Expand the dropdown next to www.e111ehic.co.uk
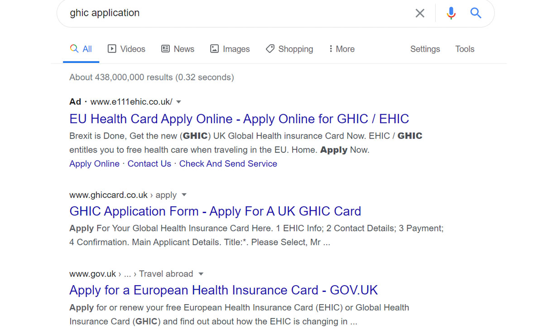This screenshot has height=334, width=557. pos(179,102)
